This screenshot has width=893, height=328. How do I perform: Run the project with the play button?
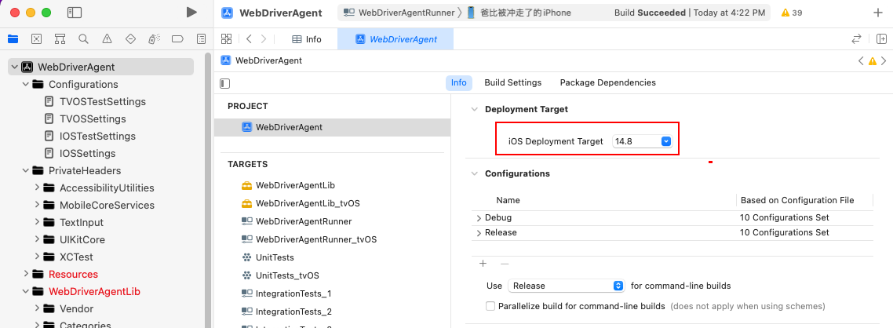(x=191, y=12)
